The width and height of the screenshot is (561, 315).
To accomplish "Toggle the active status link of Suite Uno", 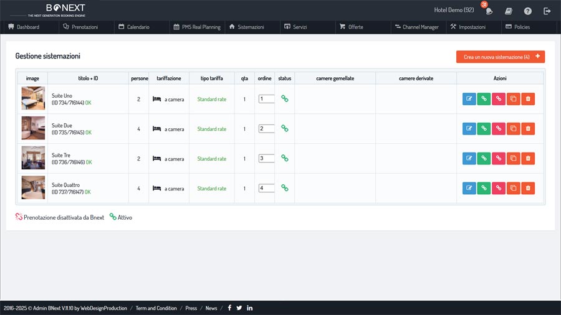I will [x=284, y=98].
